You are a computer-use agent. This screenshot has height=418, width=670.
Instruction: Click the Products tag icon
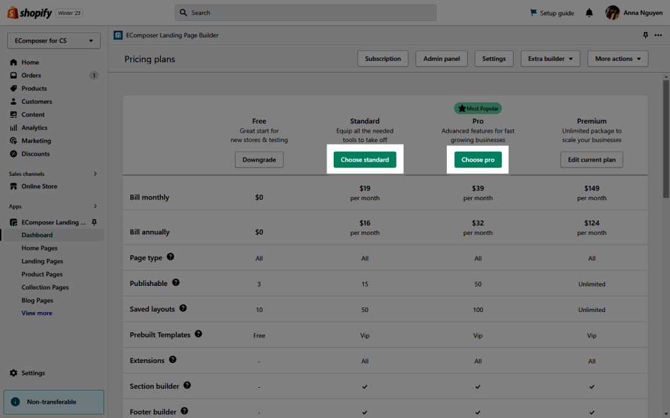point(14,88)
